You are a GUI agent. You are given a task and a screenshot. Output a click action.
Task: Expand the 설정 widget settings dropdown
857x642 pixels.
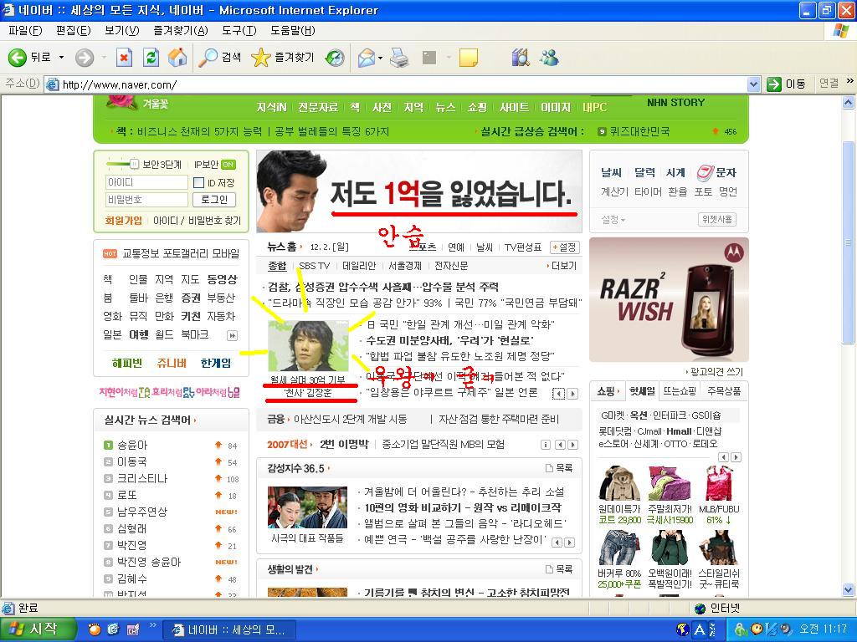click(613, 220)
